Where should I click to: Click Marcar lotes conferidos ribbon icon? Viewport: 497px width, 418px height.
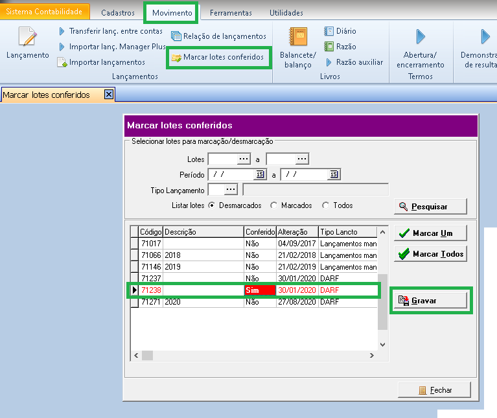coord(176,58)
